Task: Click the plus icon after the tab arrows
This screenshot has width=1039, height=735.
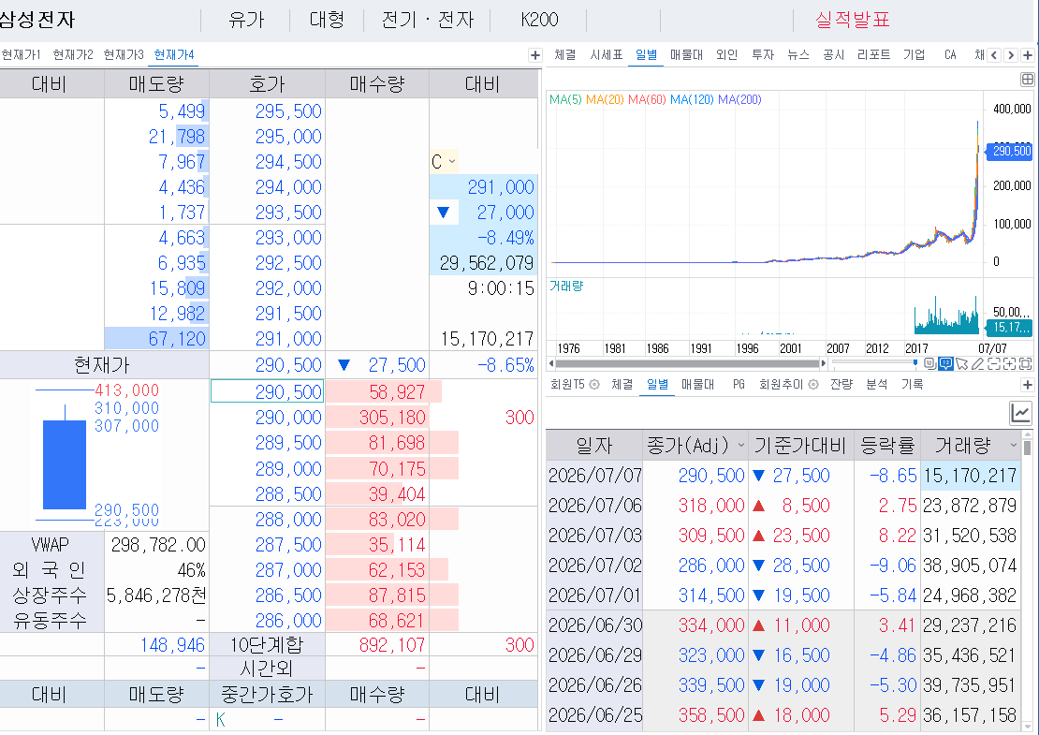Action: click(x=1028, y=55)
